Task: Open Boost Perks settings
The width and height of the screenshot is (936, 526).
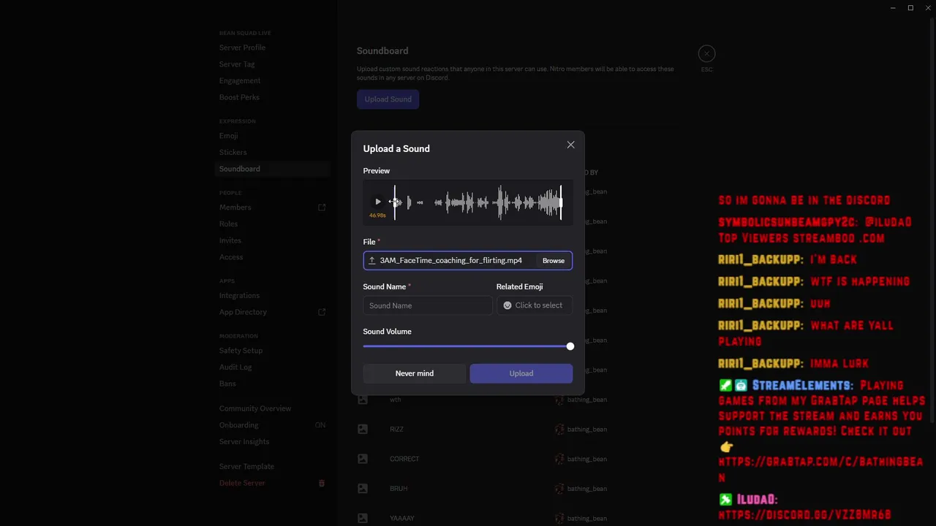Action: 239,97
